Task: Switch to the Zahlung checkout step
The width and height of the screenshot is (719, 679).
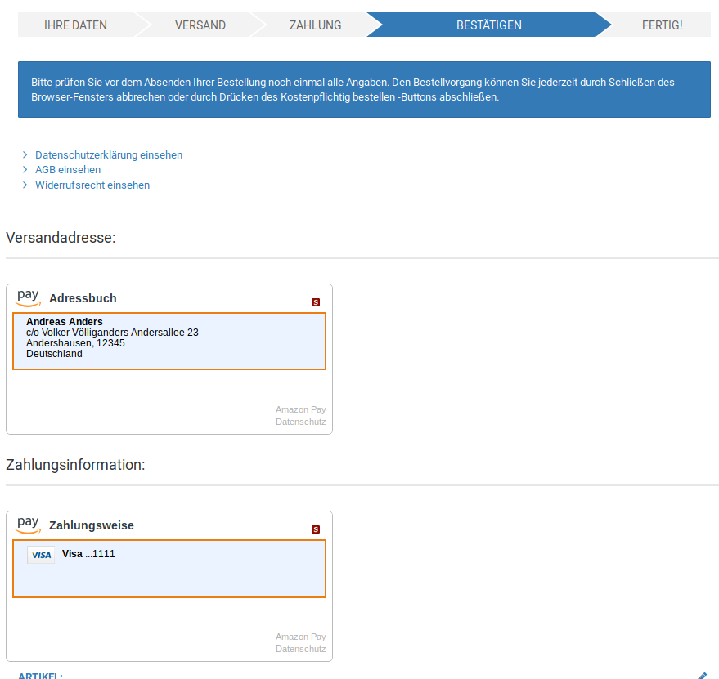Action: 315,25
